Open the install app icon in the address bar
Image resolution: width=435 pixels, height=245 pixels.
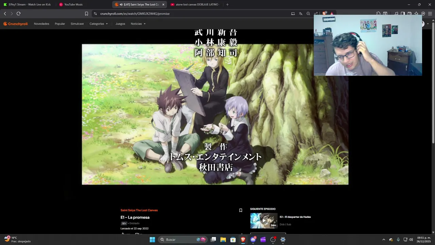click(x=293, y=14)
